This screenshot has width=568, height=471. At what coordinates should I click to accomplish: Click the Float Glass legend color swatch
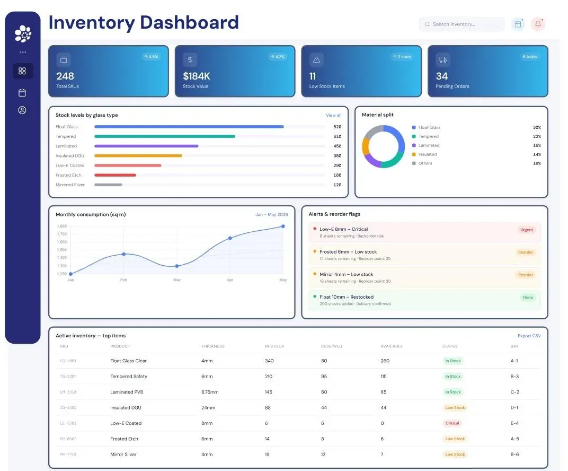414,128
